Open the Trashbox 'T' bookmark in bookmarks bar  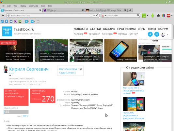pyautogui.click(x=27, y=22)
